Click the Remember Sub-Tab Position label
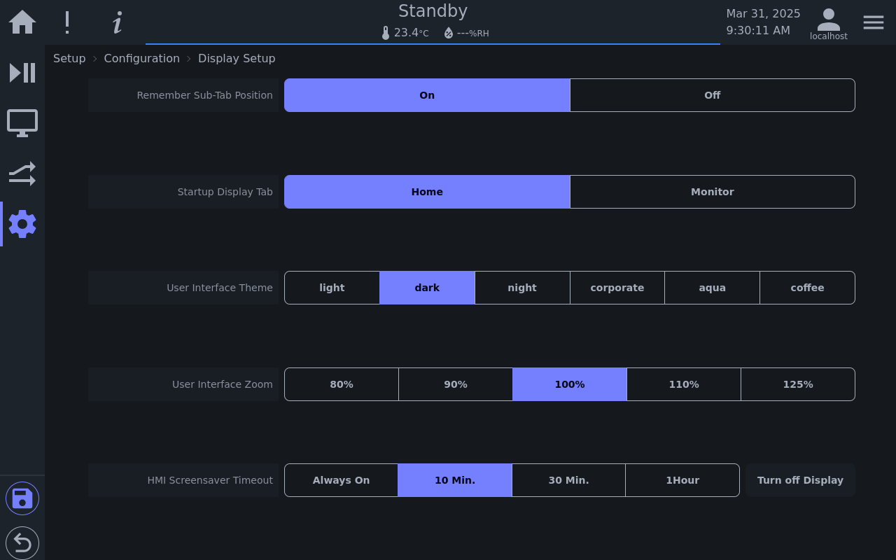The image size is (896, 560). 204,95
